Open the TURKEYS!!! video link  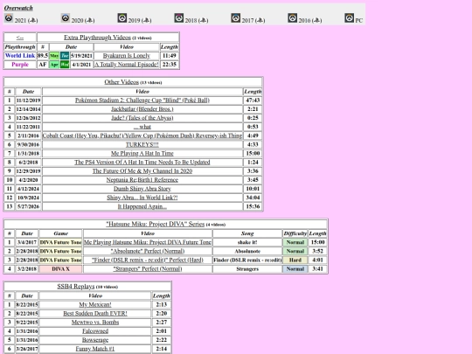click(142, 144)
